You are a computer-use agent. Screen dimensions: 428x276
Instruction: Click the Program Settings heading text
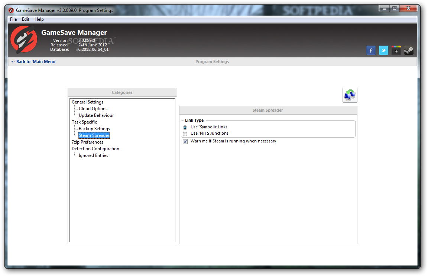point(212,62)
